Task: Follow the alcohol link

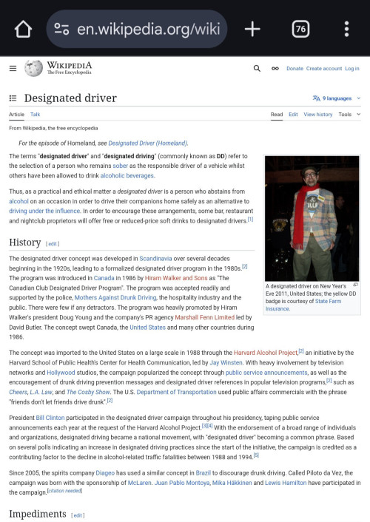Action: [18, 201]
